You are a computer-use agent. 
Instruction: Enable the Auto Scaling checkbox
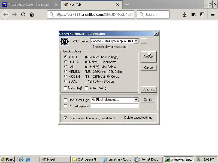point(86,88)
